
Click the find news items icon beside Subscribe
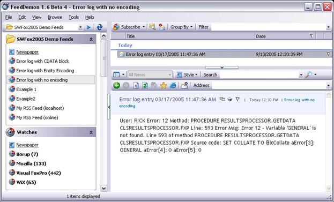(x=152, y=27)
